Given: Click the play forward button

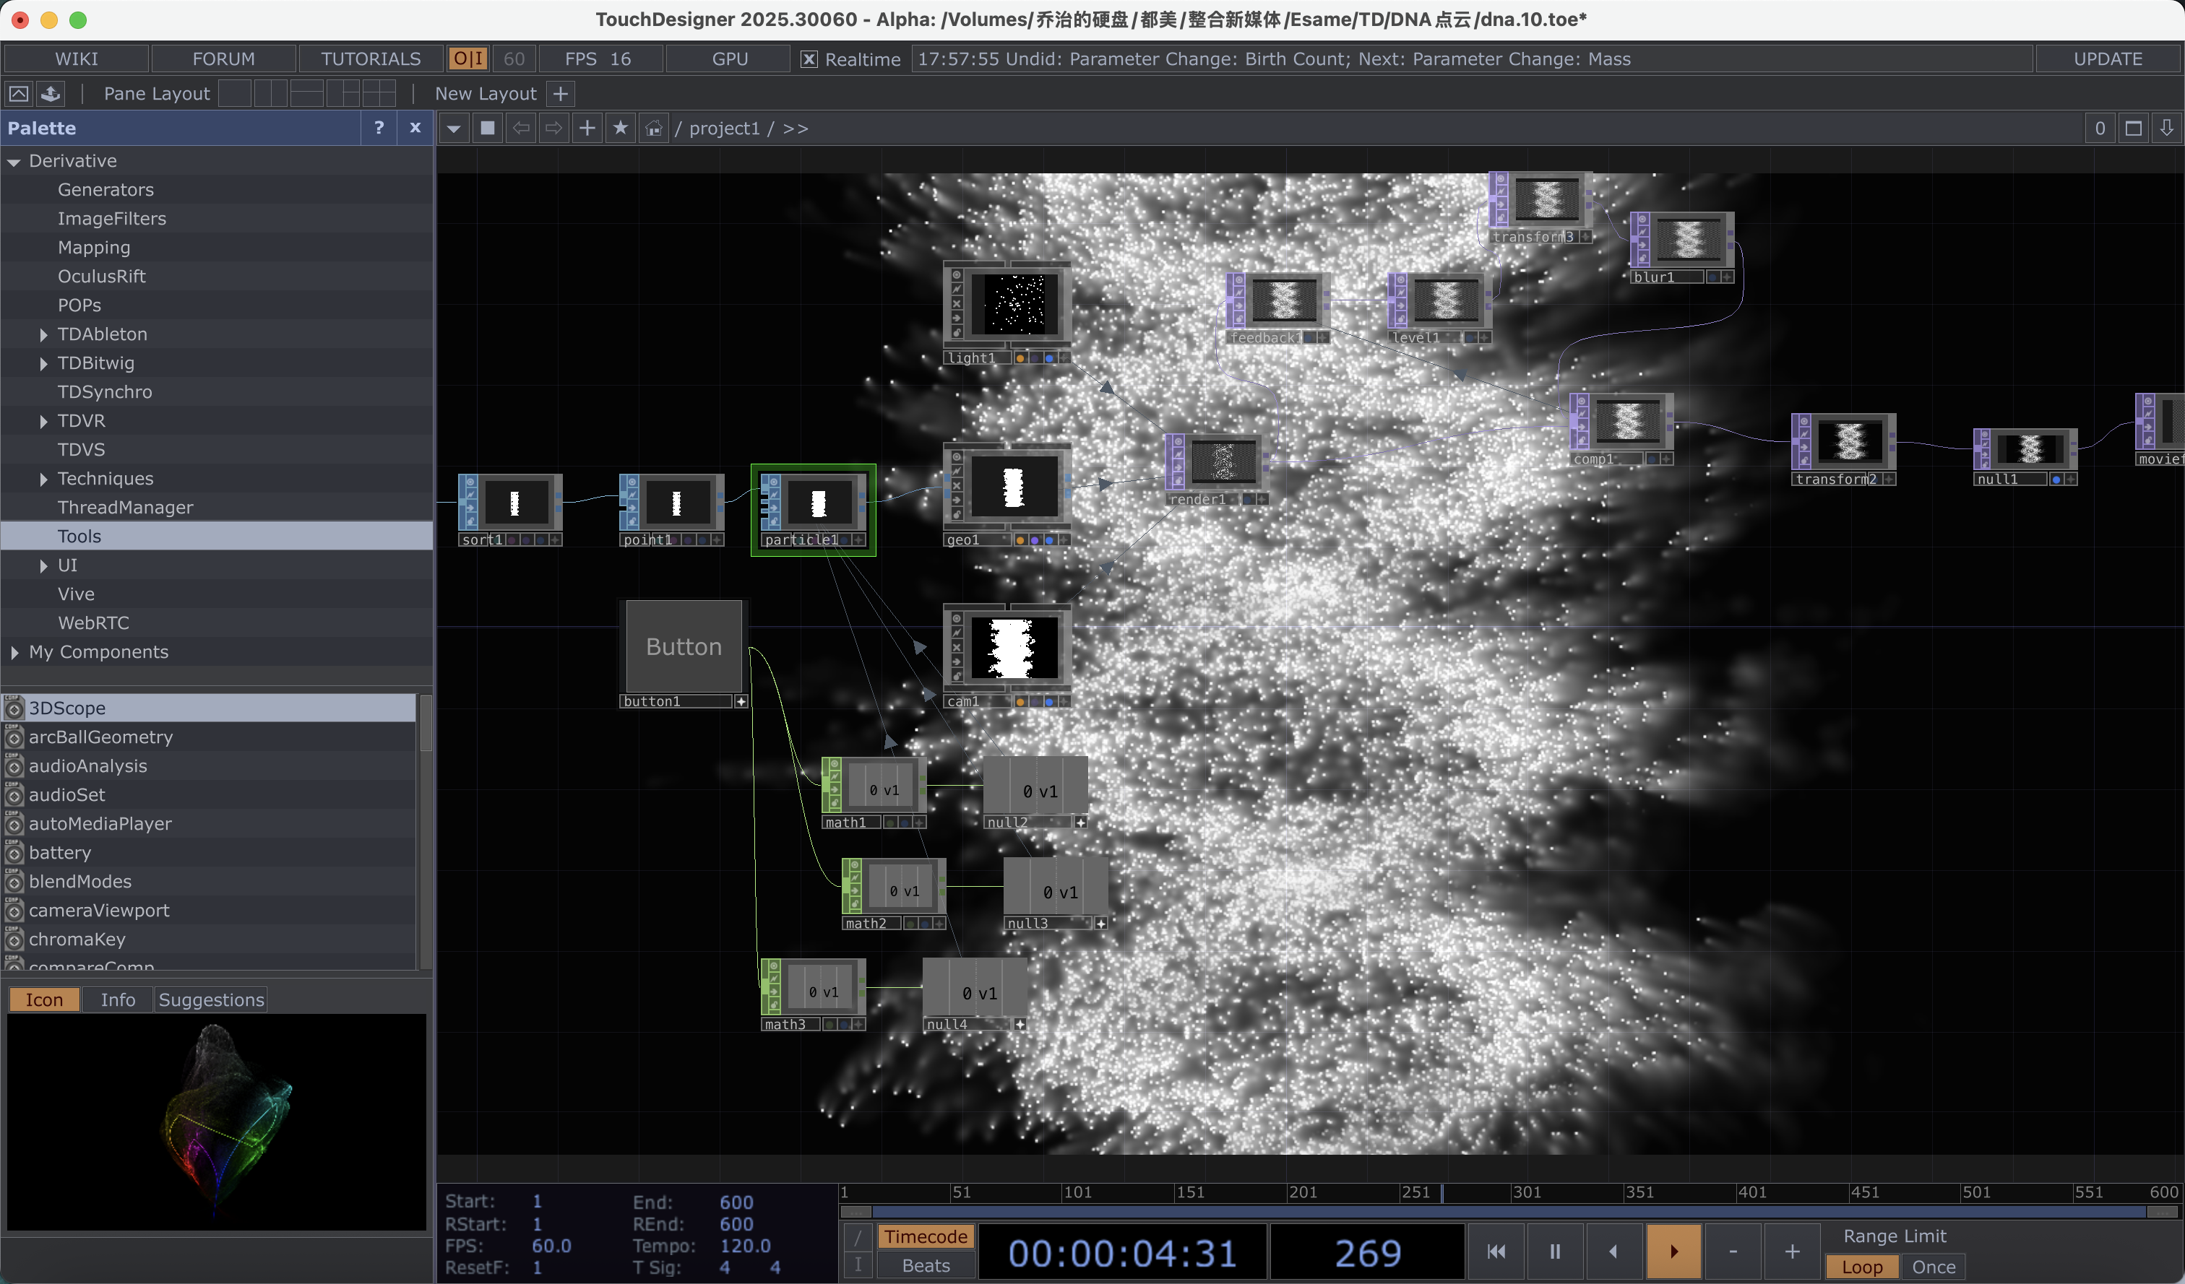Looking at the screenshot, I should (x=1673, y=1251).
